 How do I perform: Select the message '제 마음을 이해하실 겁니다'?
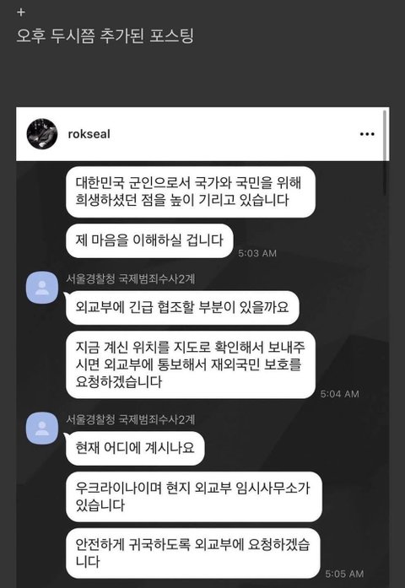tap(149, 240)
